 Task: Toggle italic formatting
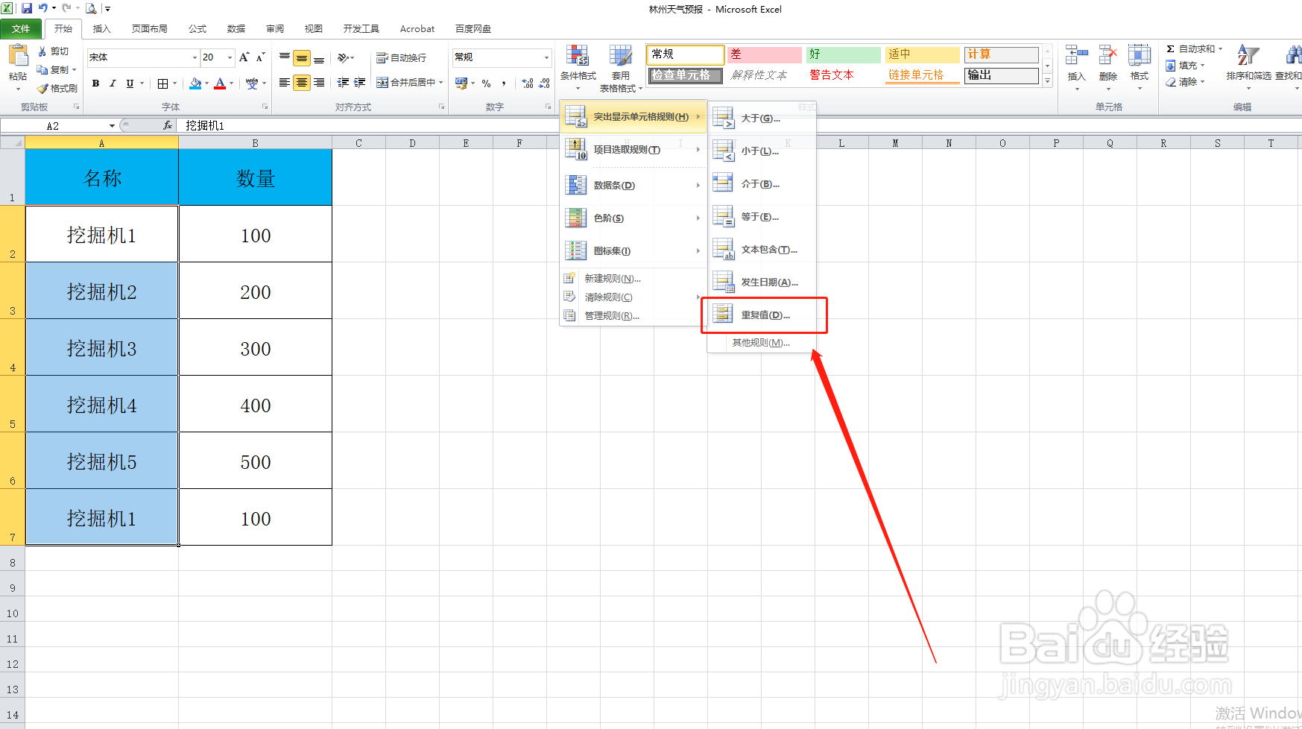coord(113,83)
